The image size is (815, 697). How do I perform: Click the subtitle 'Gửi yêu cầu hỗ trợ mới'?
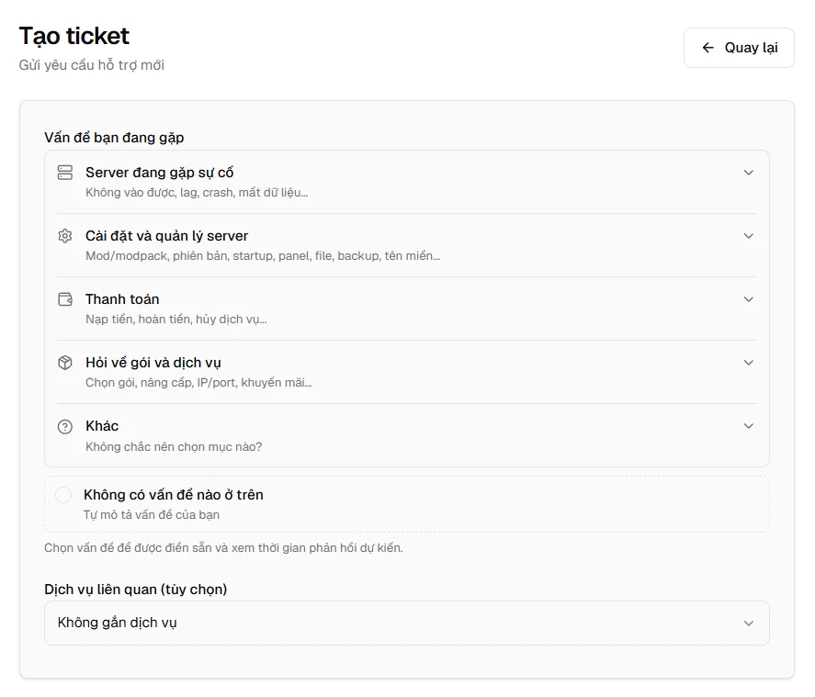92,65
